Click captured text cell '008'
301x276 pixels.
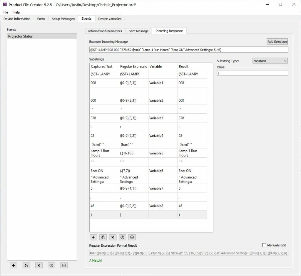point(104,83)
